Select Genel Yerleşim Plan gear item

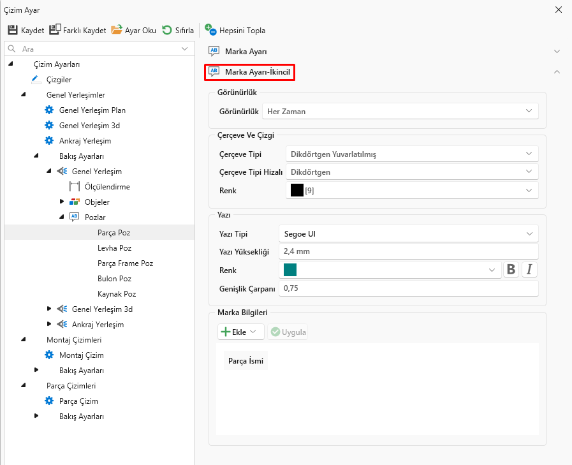49,110
